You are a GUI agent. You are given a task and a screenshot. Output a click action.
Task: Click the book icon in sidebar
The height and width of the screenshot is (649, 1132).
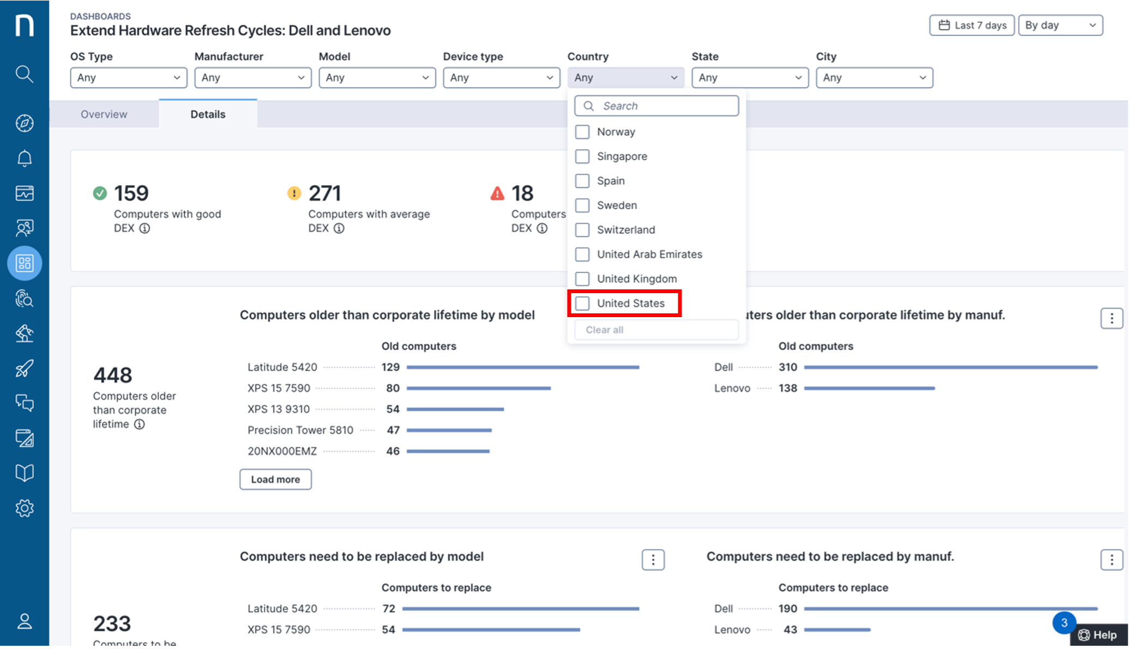24,472
